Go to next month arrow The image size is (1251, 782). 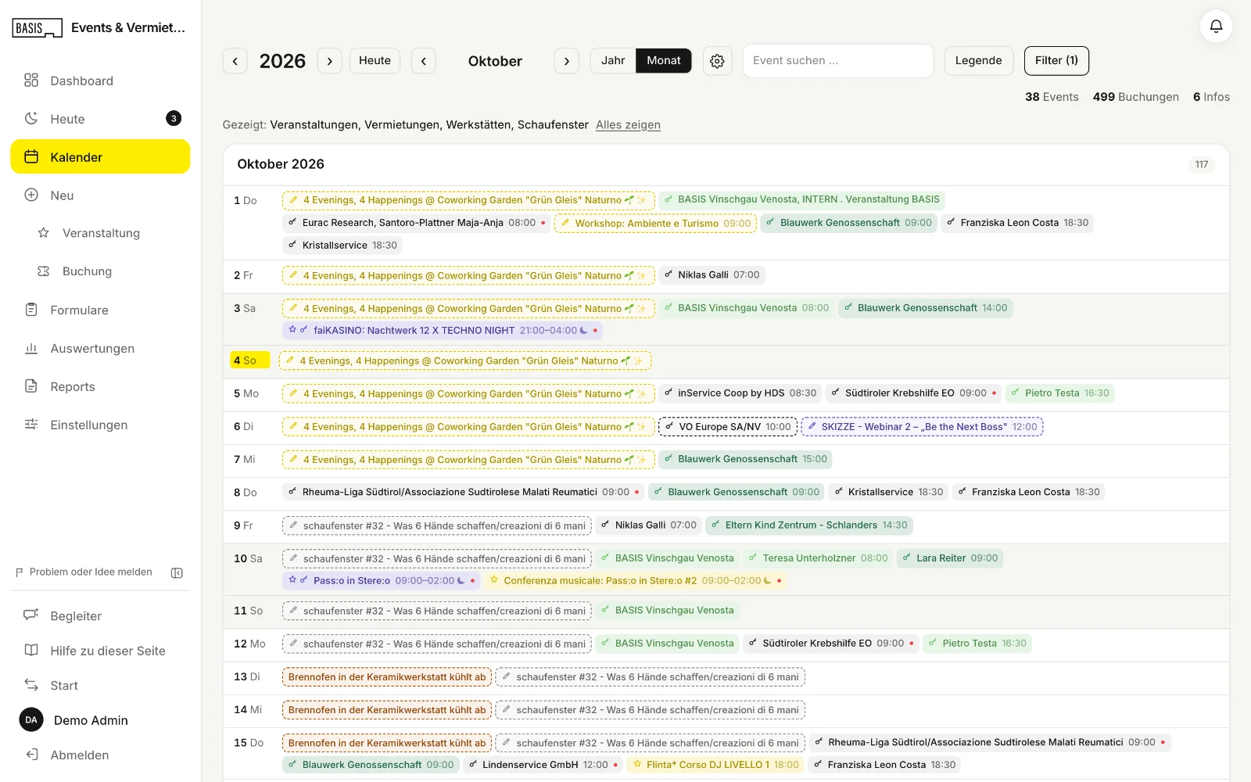coord(567,61)
